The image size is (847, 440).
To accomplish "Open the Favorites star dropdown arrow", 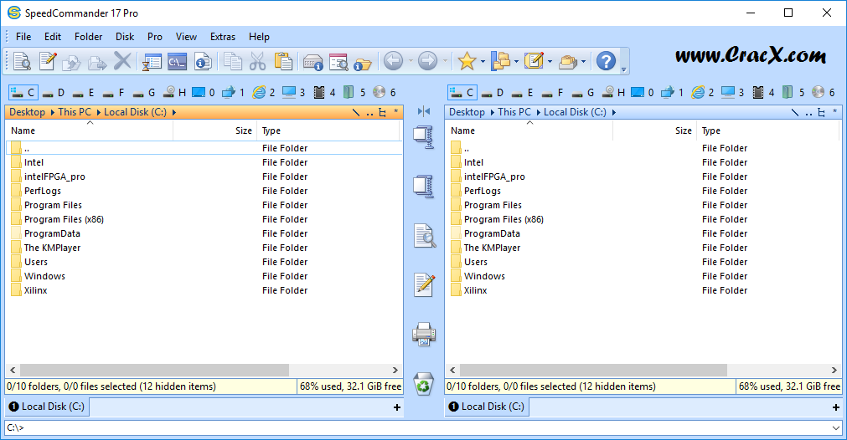I will click(x=483, y=61).
